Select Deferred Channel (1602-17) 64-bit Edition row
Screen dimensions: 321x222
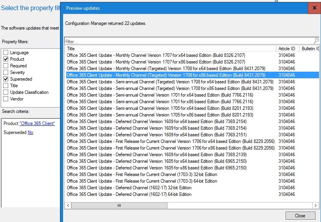(x=192, y=194)
